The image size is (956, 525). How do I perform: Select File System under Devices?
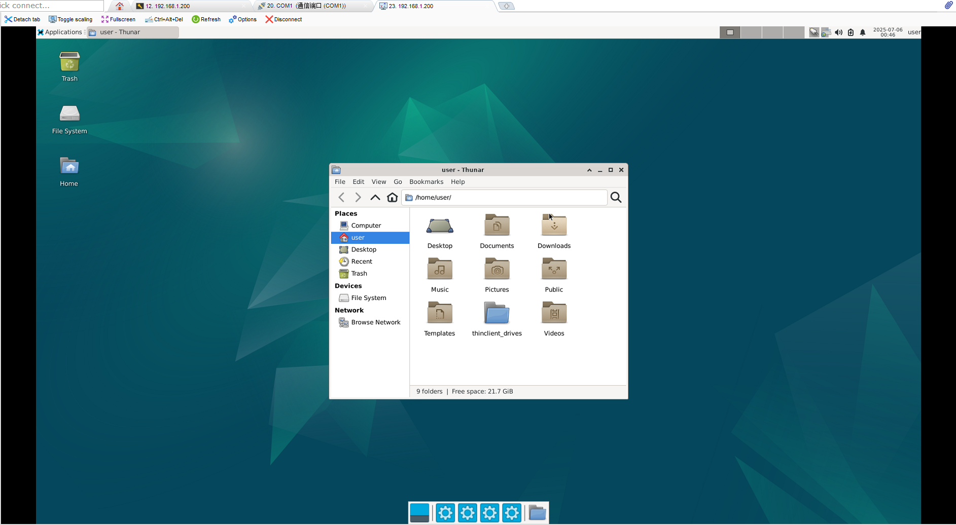click(370, 298)
